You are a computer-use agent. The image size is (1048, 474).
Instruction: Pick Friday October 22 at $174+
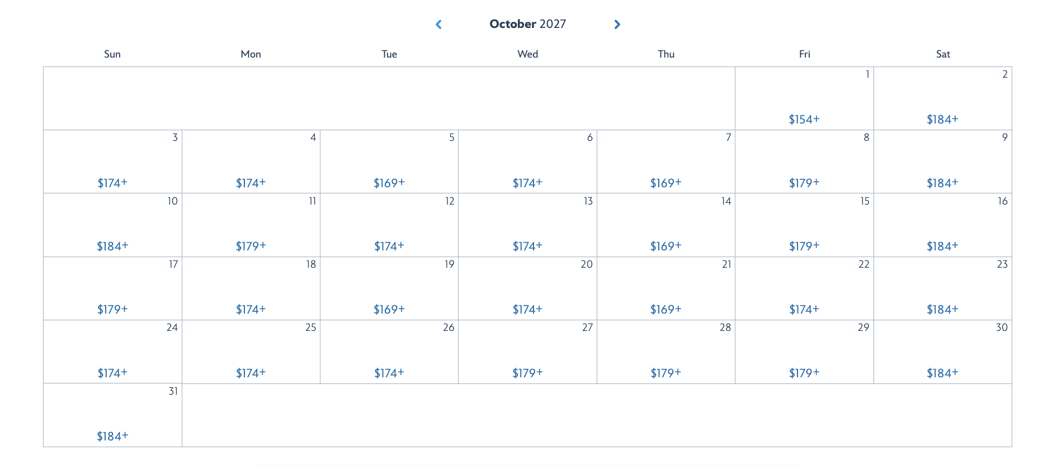pos(804,309)
